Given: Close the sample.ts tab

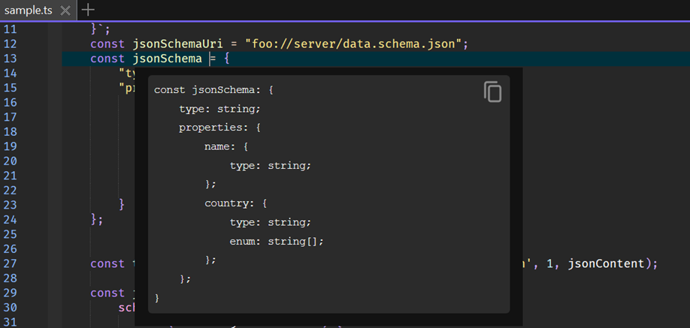Looking at the screenshot, I should [65, 11].
